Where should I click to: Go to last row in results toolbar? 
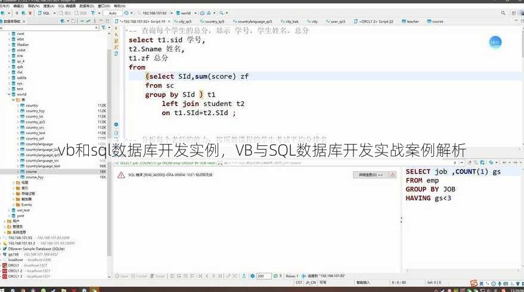tap(220, 276)
